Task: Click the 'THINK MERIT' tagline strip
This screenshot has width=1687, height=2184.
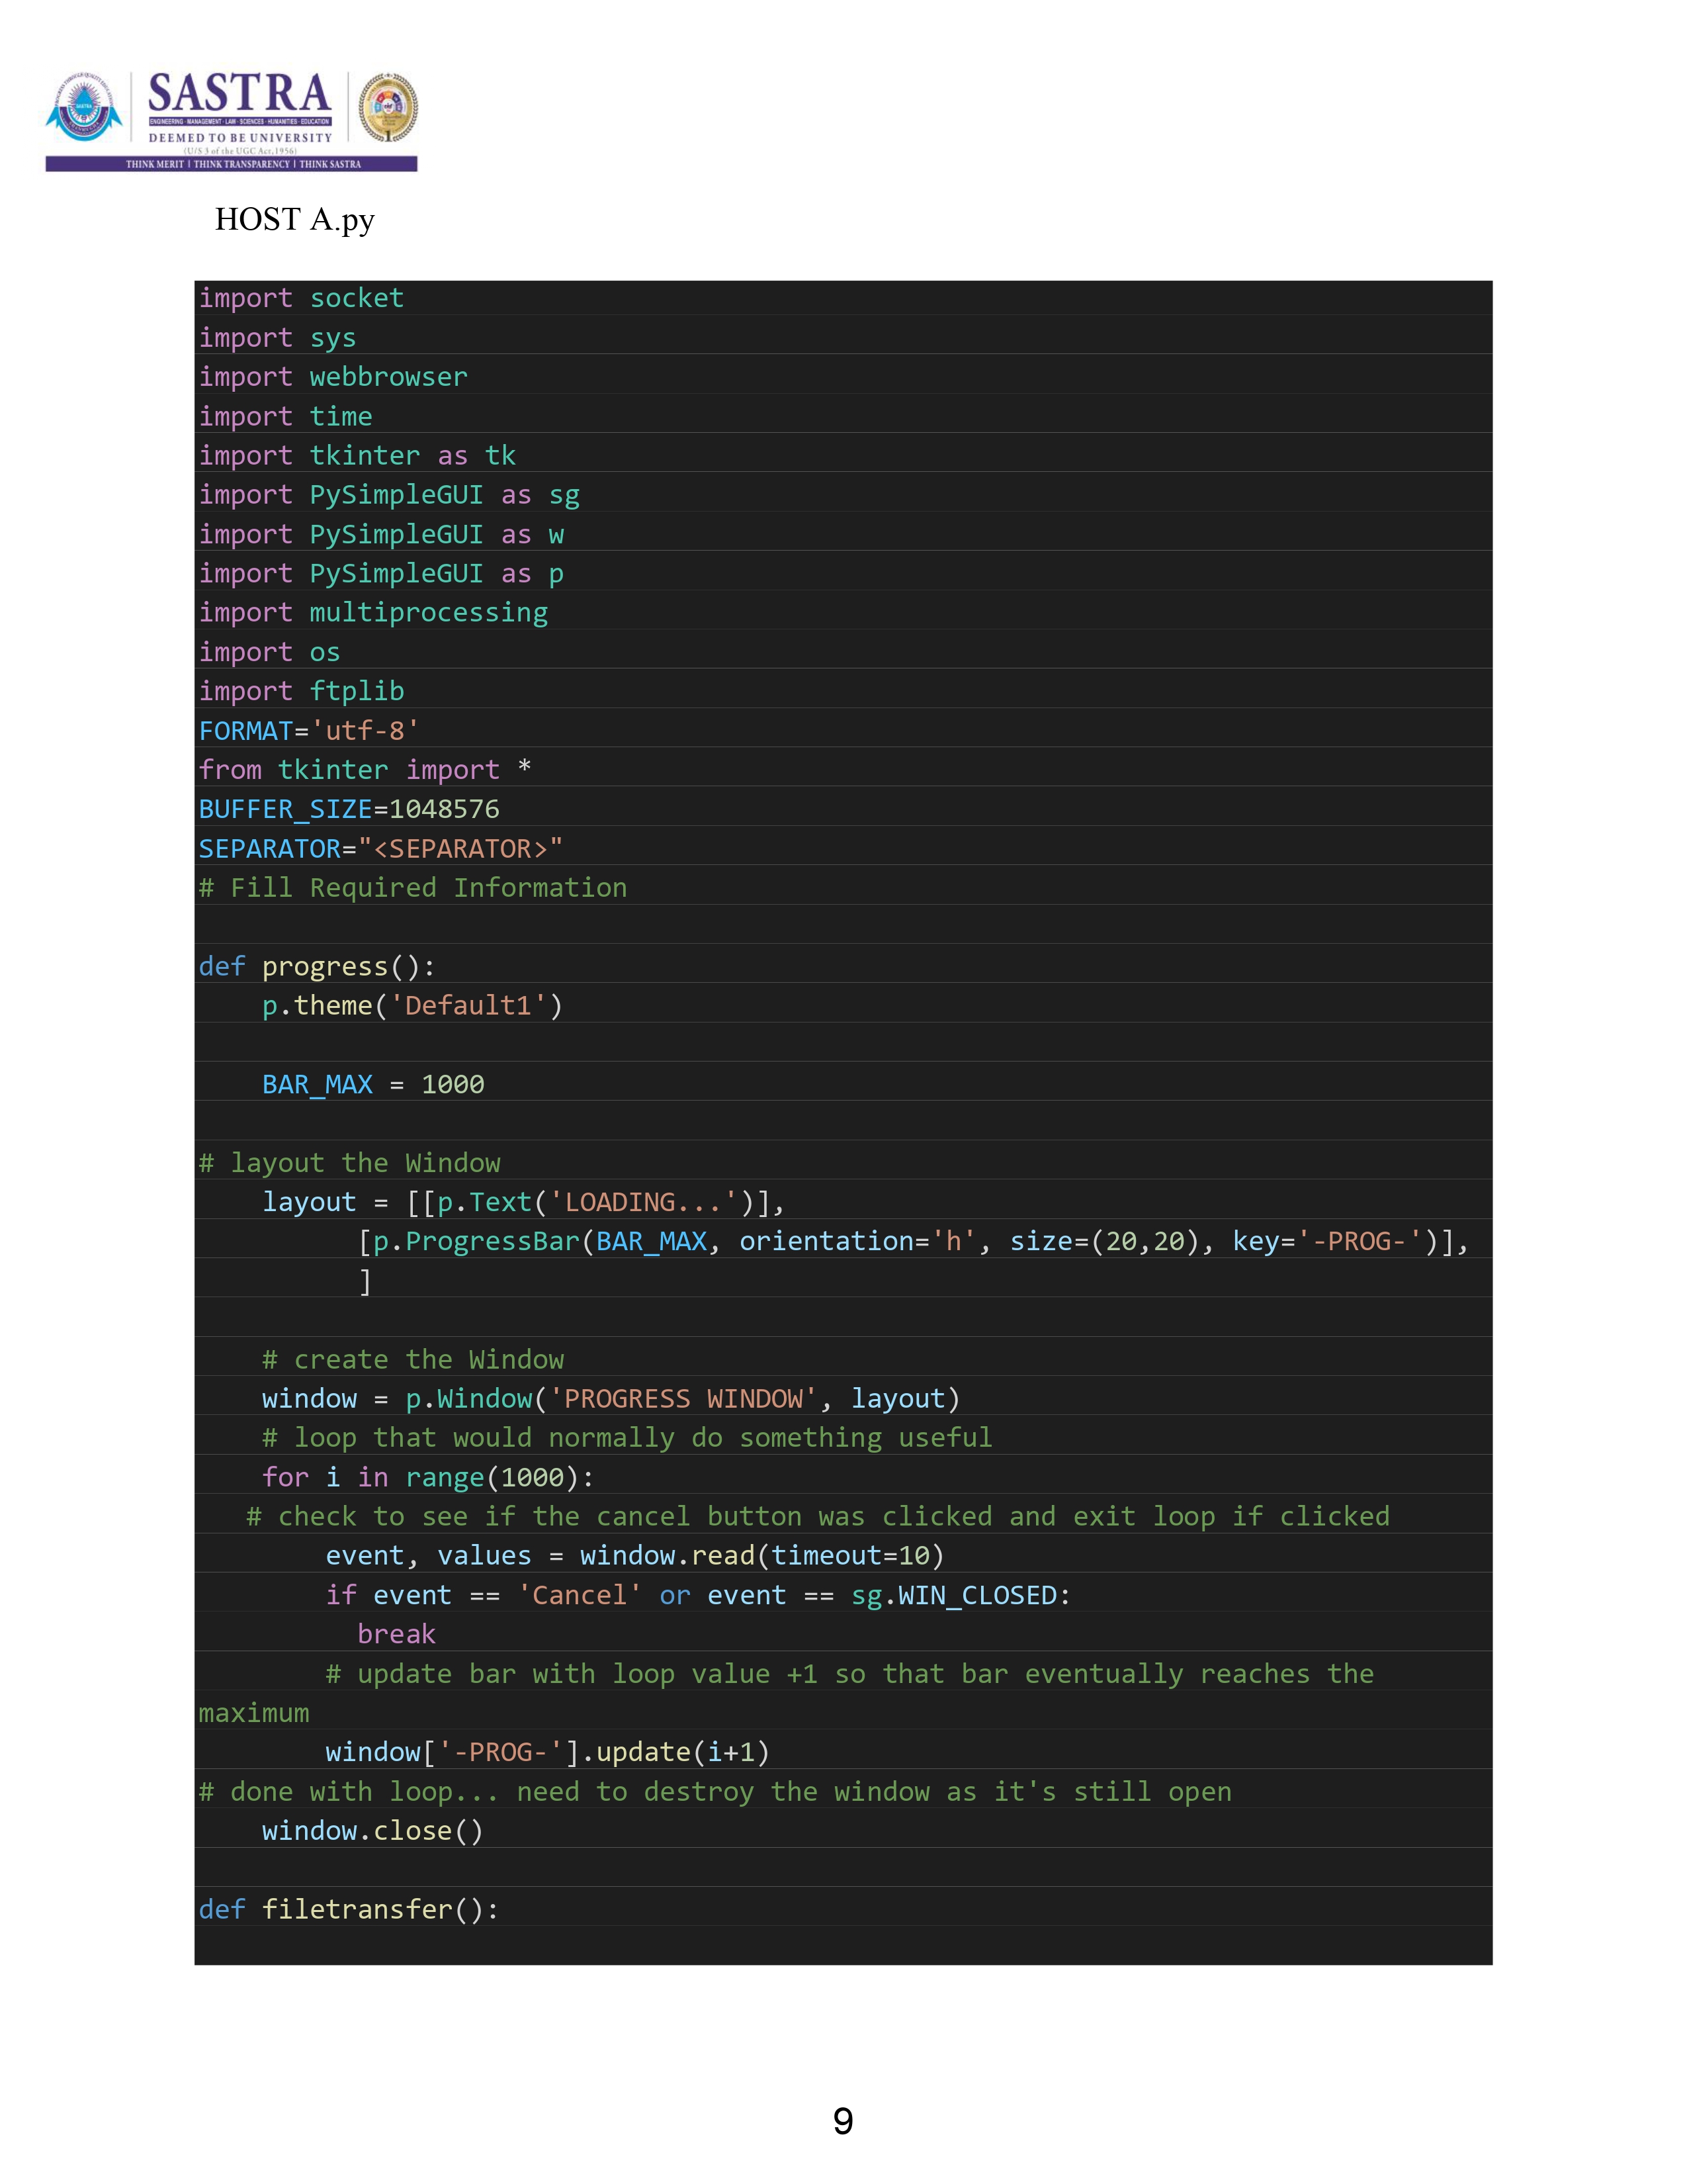Action: click(x=240, y=165)
